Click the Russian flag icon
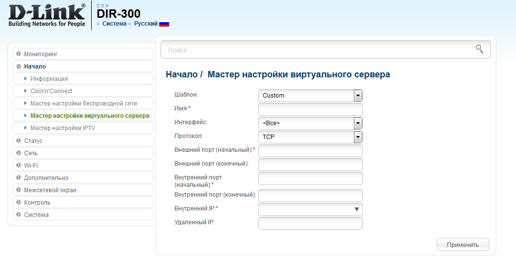This screenshot has width=516, height=278. 164,24
